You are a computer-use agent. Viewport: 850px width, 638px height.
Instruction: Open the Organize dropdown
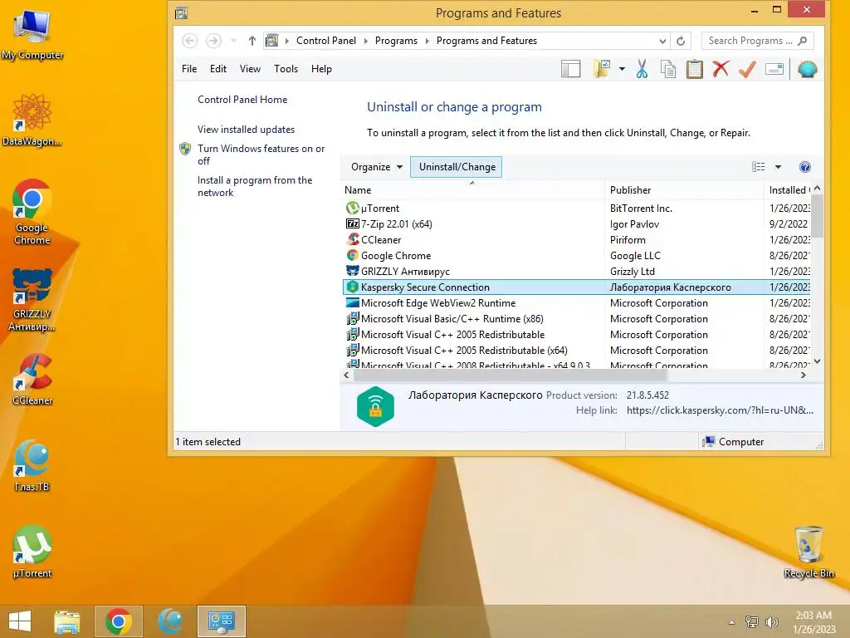376,167
